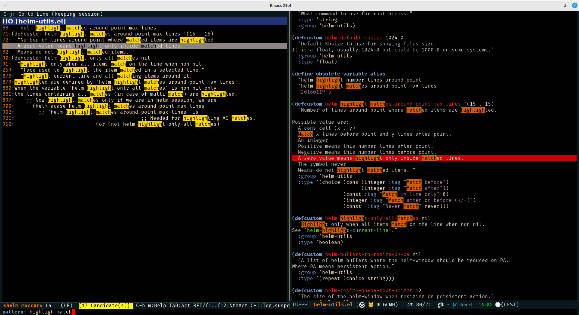Viewport: 579px width, 315px height.
Task: Click the git label in mode line
Action: coord(441,305)
